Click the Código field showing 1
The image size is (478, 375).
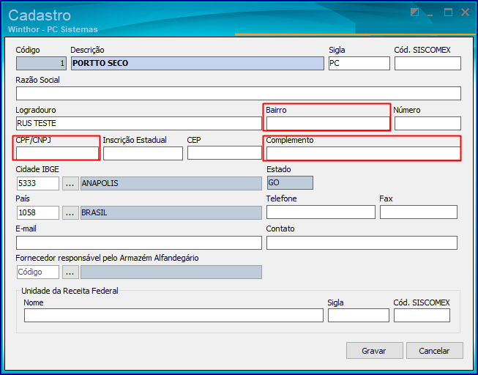(41, 64)
